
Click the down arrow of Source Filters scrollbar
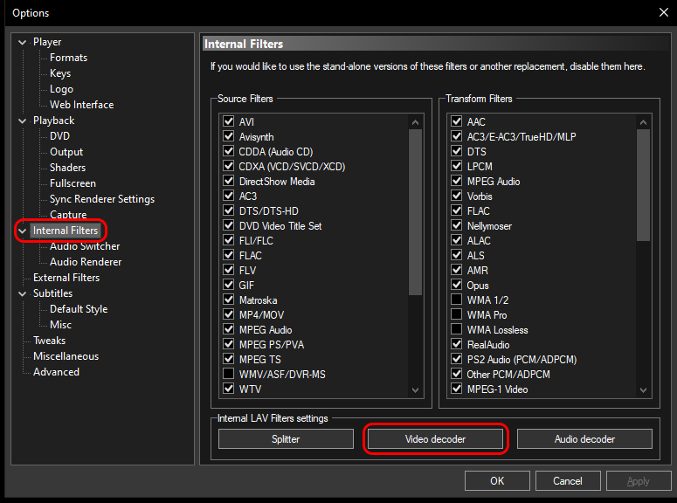coord(415,389)
